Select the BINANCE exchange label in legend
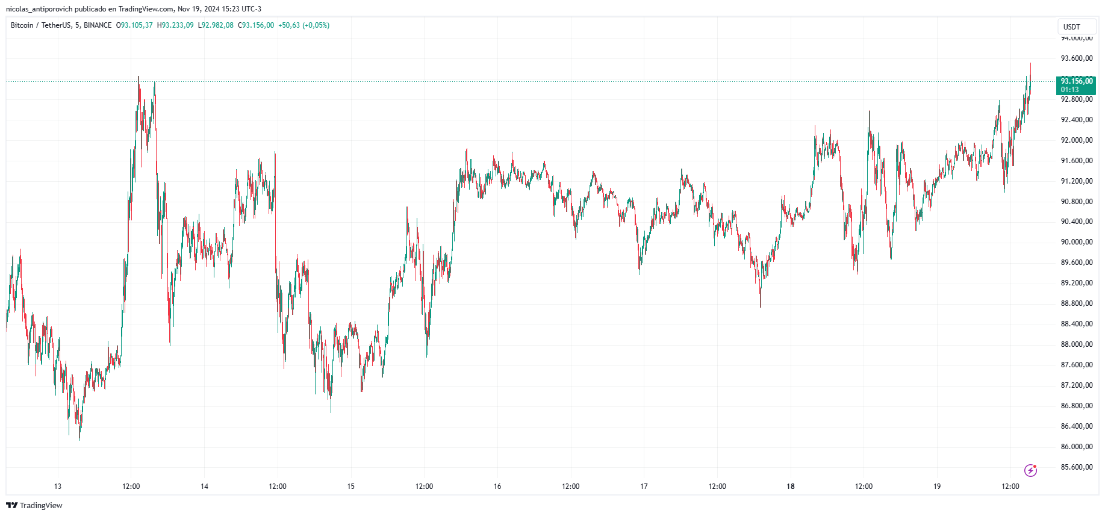The width and height of the screenshot is (1105, 516). click(x=98, y=25)
